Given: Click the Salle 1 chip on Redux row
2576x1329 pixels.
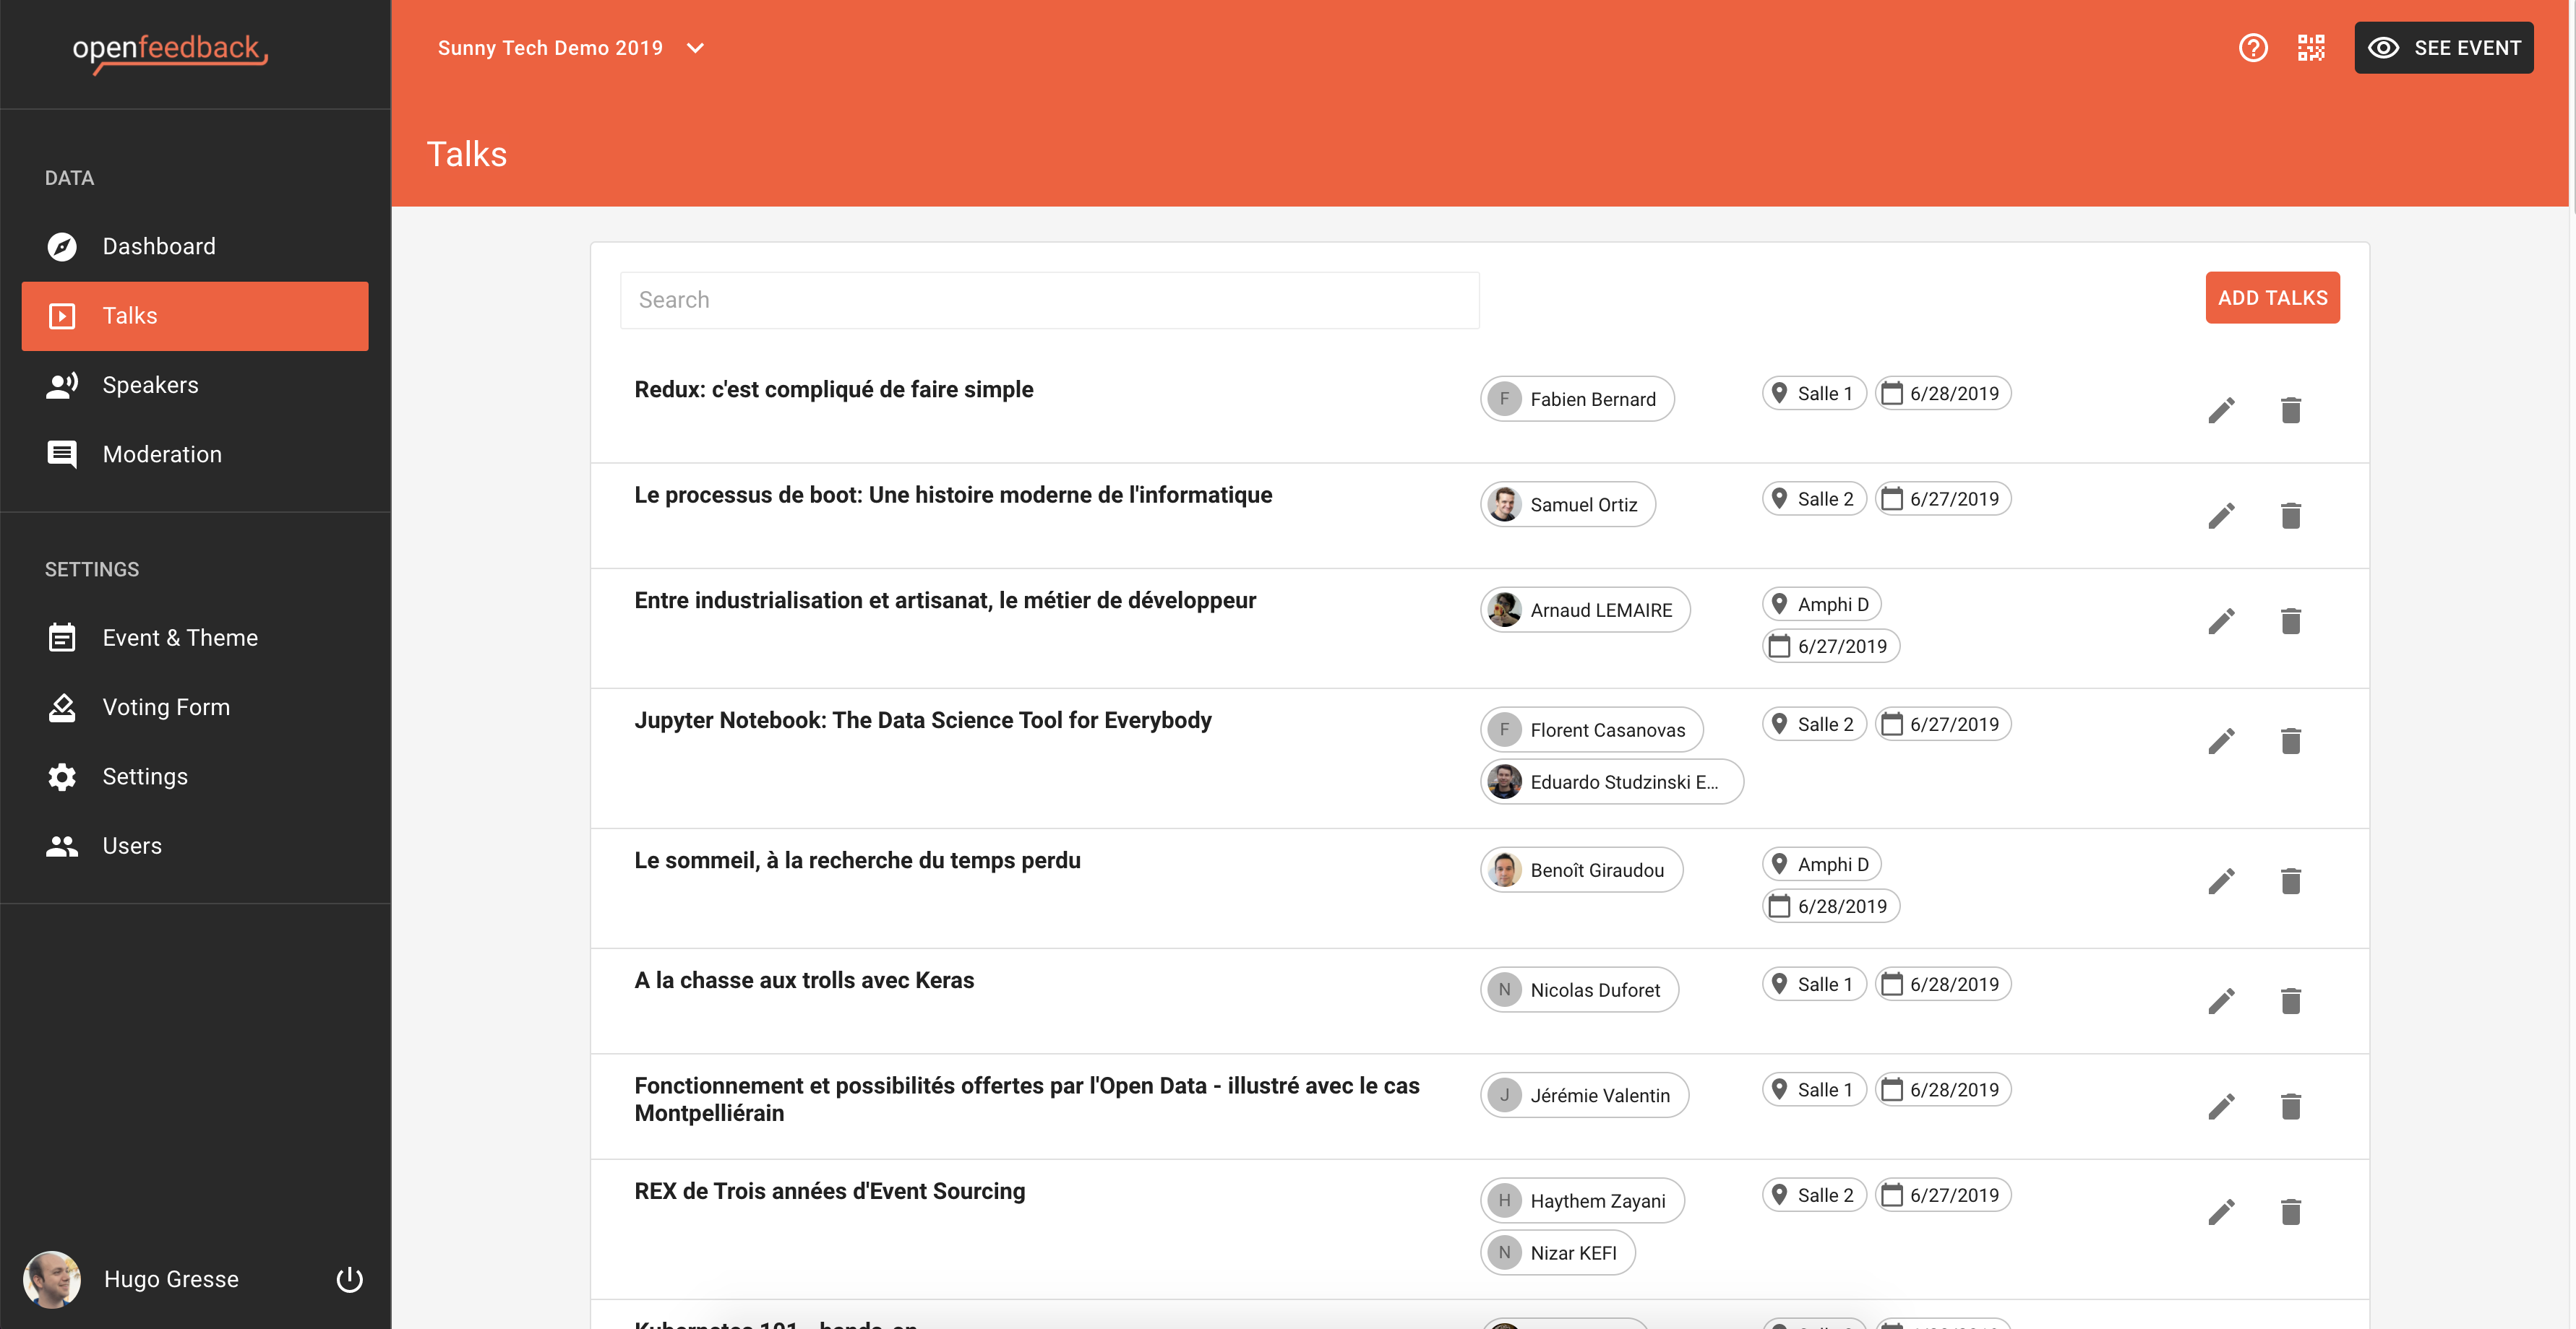Looking at the screenshot, I should pyautogui.click(x=1814, y=394).
